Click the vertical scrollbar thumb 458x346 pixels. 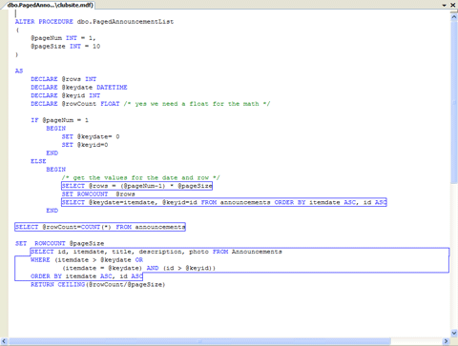pos(454,102)
